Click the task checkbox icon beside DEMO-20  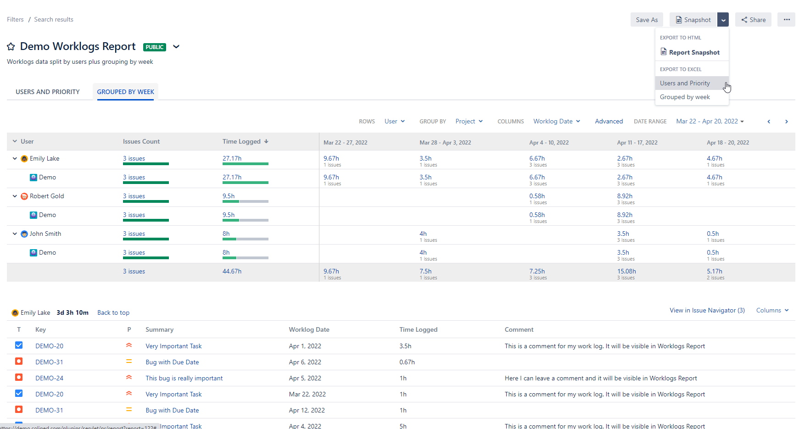click(x=19, y=345)
